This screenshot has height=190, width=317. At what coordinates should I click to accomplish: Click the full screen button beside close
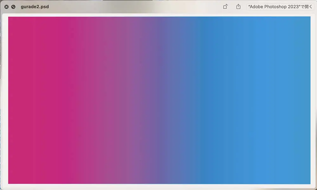(13, 7)
